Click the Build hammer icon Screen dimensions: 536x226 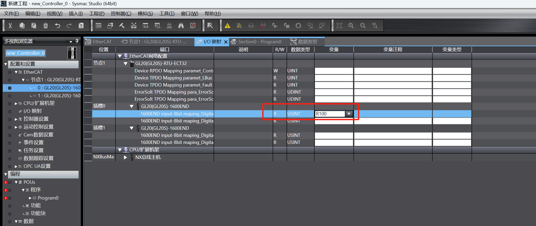pyautogui.click(x=122, y=25)
